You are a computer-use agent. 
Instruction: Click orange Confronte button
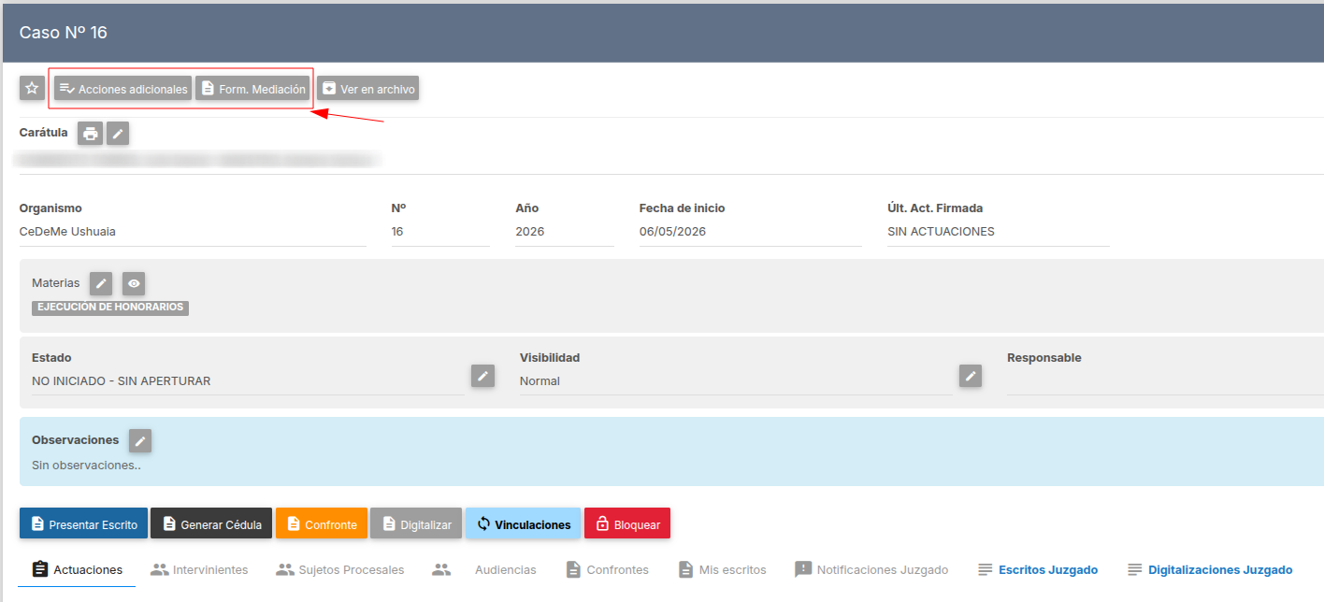[322, 523]
